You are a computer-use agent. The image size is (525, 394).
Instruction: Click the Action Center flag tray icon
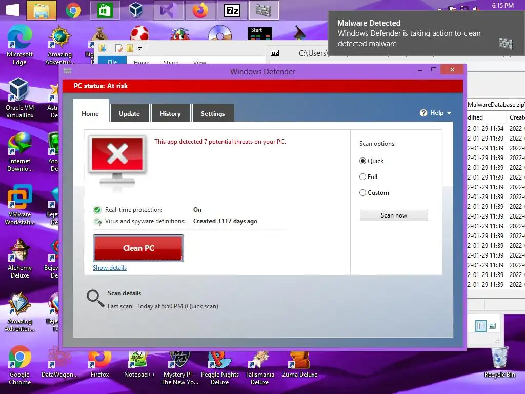(x=452, y=9)
